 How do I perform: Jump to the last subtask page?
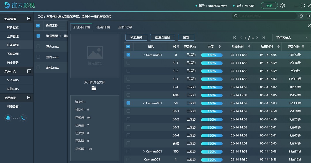pos(263,38)
